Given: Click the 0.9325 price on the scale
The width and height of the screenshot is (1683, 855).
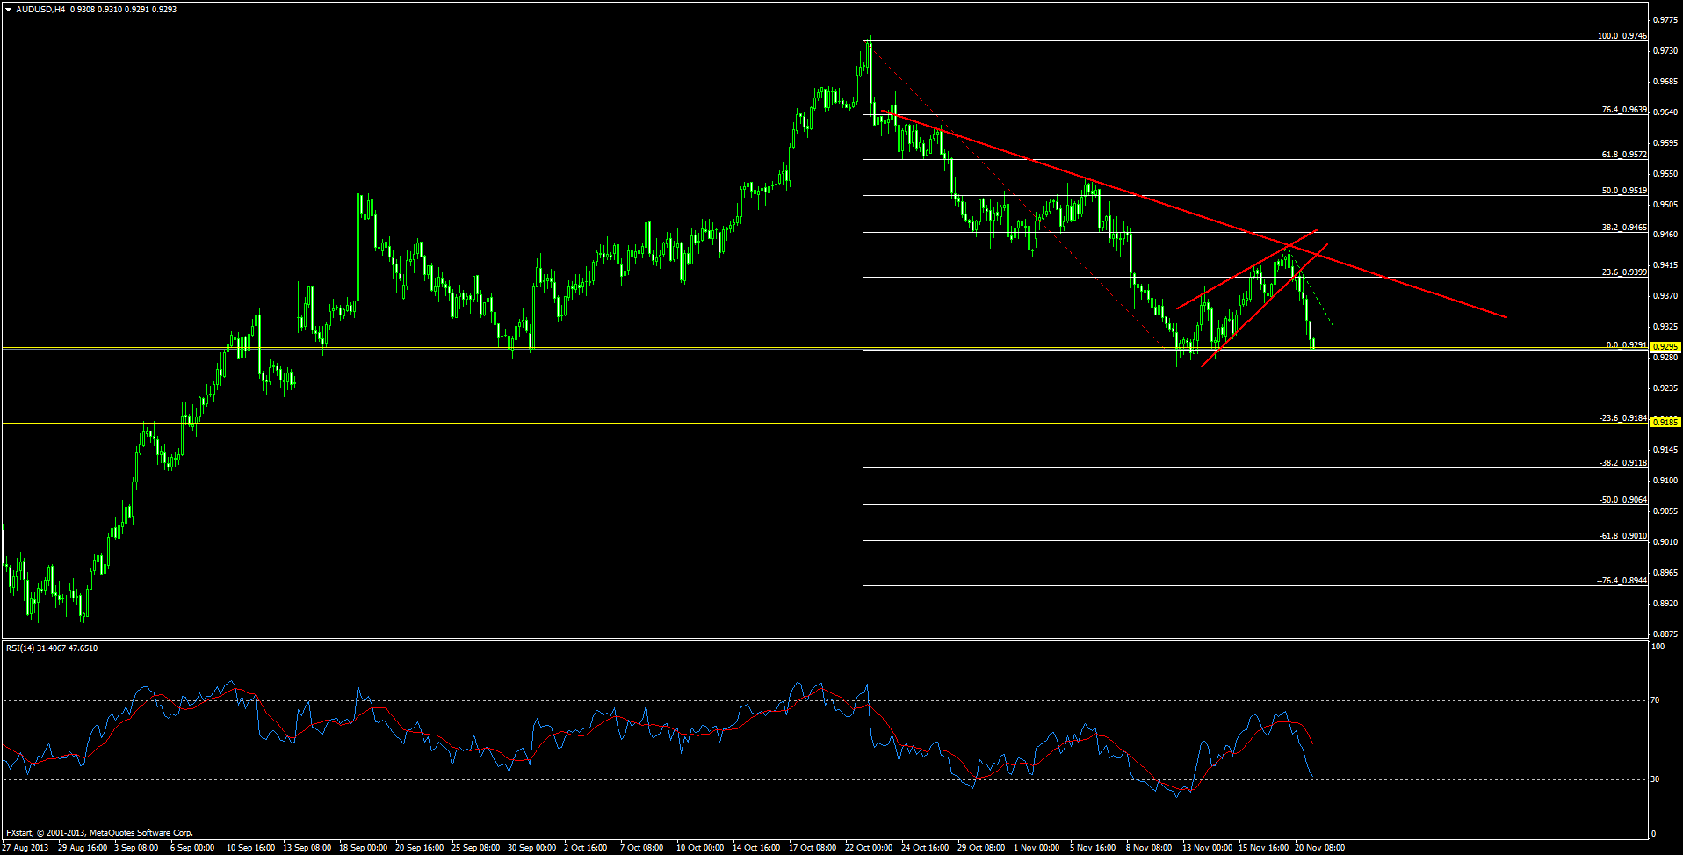Looking at the screenshot, I should point(1665,327).
